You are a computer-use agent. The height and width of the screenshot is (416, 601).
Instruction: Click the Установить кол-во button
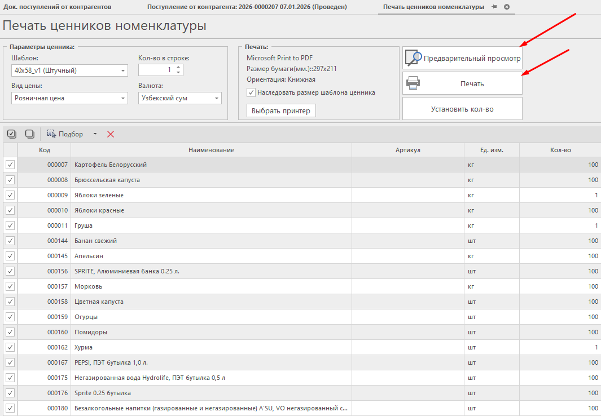pos(462,109)
